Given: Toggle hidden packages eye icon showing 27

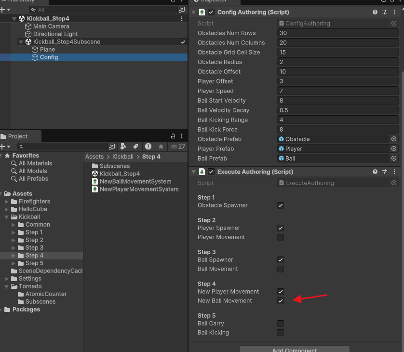Looking at the screenshot, I should pos(178,147).
